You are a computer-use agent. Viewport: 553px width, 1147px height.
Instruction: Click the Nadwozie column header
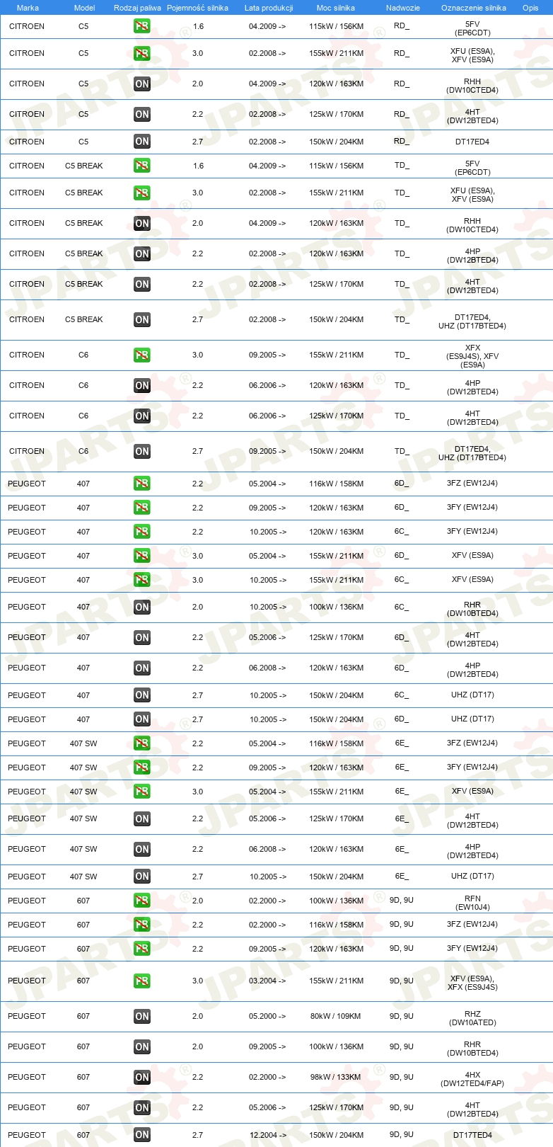coord(403,8)
